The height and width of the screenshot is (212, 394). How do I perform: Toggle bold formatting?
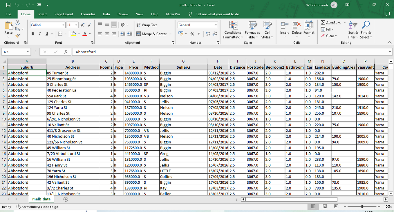click(33, 34)
